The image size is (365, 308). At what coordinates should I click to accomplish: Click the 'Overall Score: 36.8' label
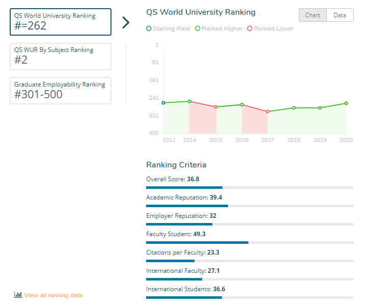coord(173,179)
